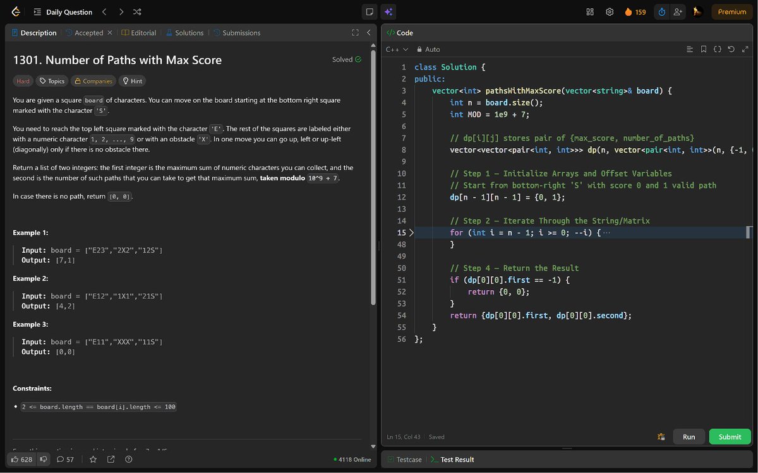This screenshot has width=758, height=473.
Task: Switch to the Description tab
Action: 34,33
